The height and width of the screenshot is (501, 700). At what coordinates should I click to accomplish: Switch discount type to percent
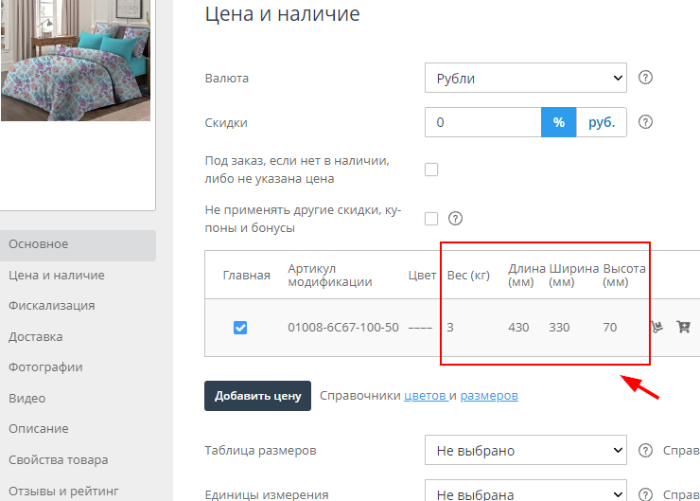pyautogui.click(x=559, y=122)
